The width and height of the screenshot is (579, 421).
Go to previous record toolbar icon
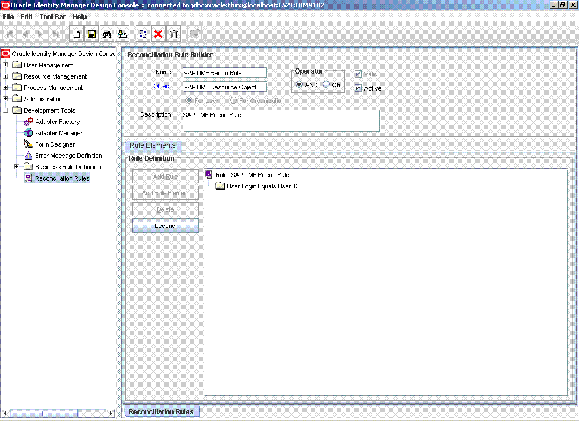(25, 34)
